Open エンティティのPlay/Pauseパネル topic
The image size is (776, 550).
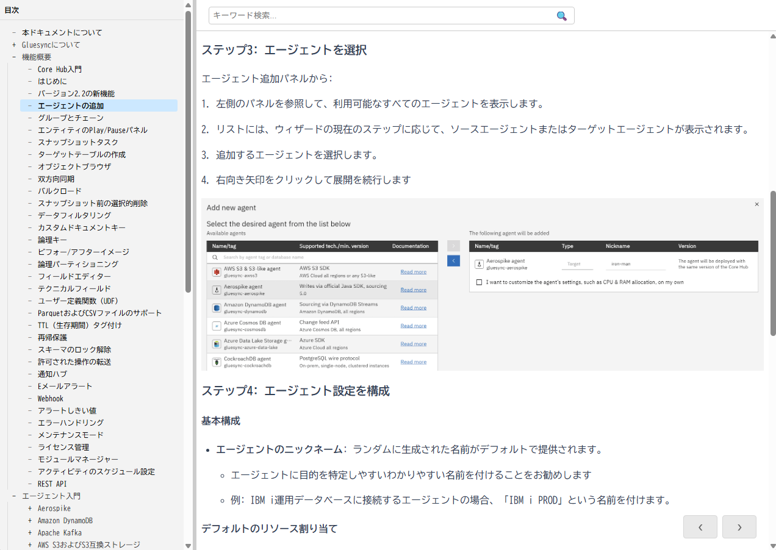click(x=93, y=130)
